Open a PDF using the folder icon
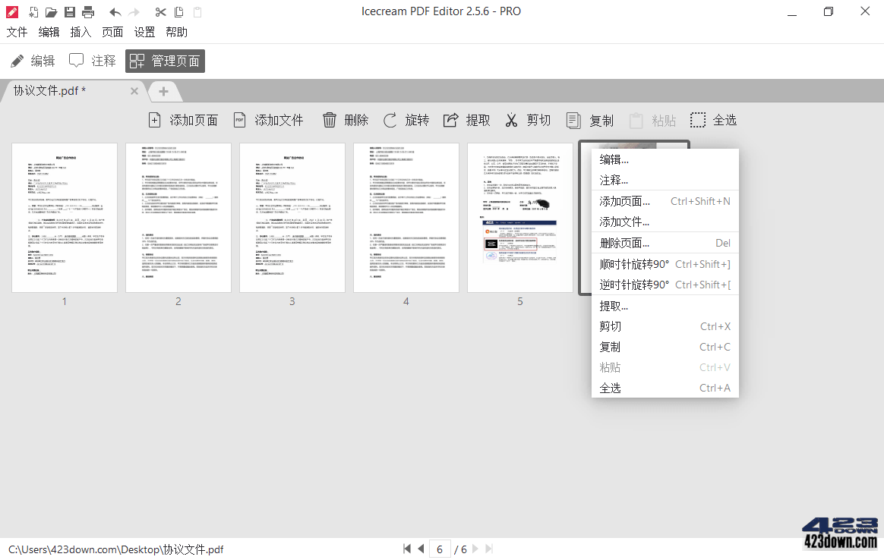884x560 pixels. point(50,11)
